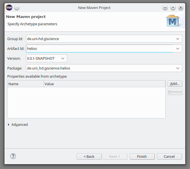This screenshot has height=169, width=190.
Task: Click the Remove button beside properties table
Action: pyautogui.click(x=175, y=92)
